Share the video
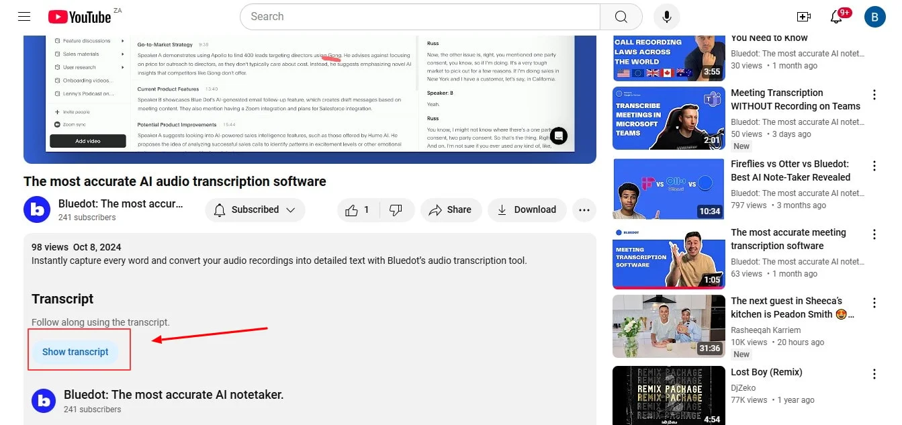 click(x=451, y=209)
